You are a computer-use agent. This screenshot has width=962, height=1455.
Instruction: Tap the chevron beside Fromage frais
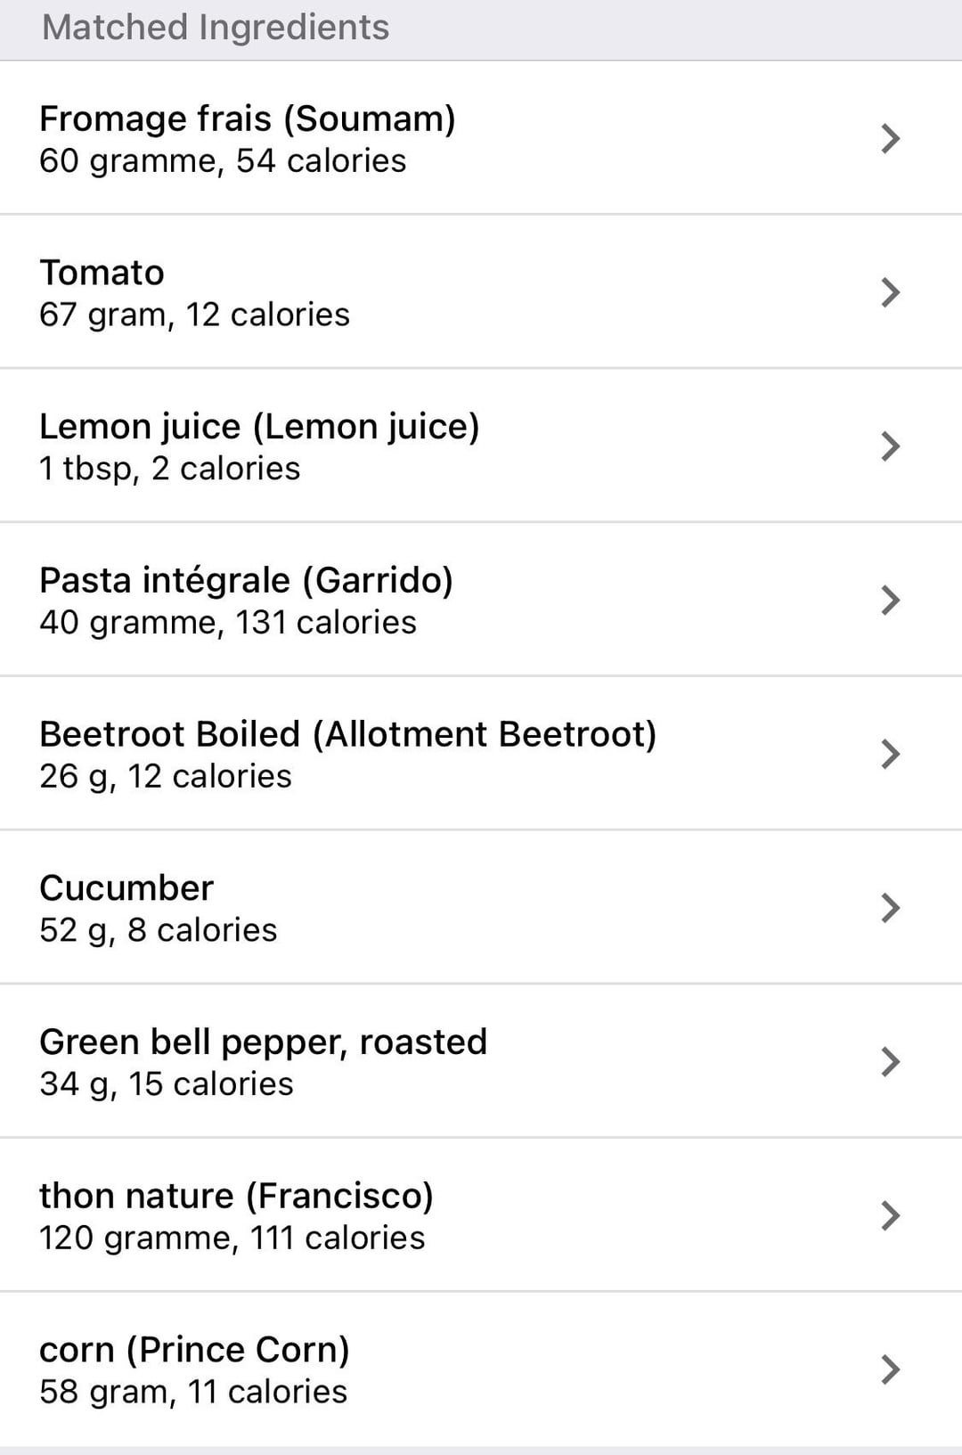pyautogui.click(x=890, y=139)
